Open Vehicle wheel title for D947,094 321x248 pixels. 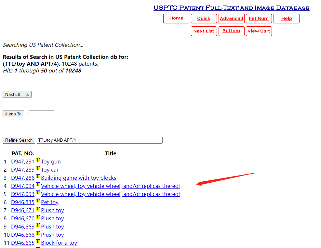coord(111,186)
